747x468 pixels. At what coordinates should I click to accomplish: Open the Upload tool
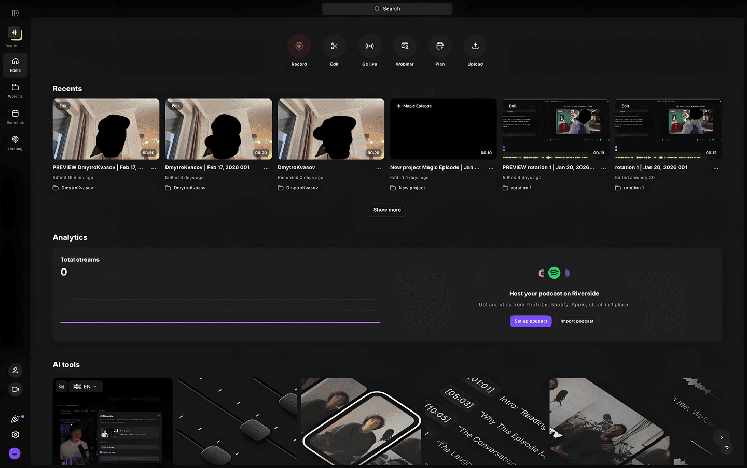coord(475,46)
